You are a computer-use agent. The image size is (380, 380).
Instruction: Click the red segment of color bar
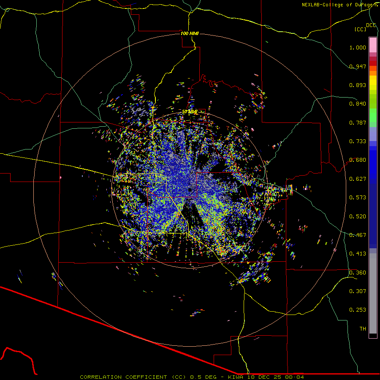(373, 63)
